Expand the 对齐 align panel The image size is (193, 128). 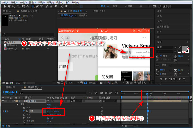pyautogui.click(x=160, y=32)
